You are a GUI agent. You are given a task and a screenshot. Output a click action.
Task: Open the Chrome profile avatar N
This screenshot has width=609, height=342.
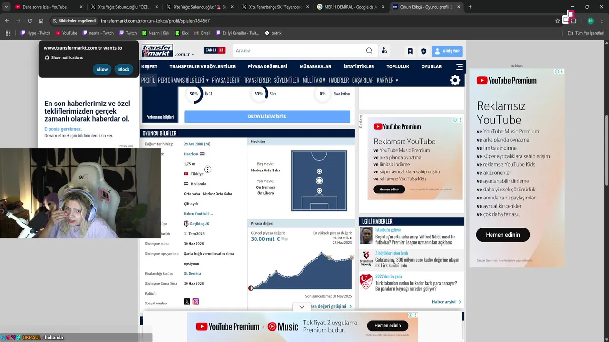point(590,21)
